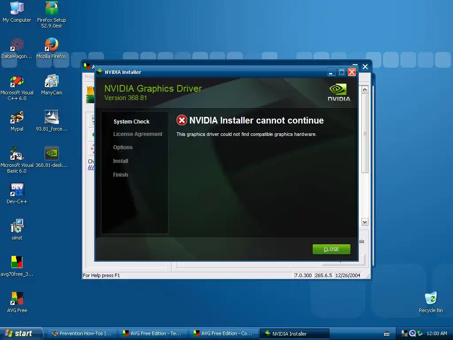Click NVIDIA Installer title bar icon

pos(100,72)
